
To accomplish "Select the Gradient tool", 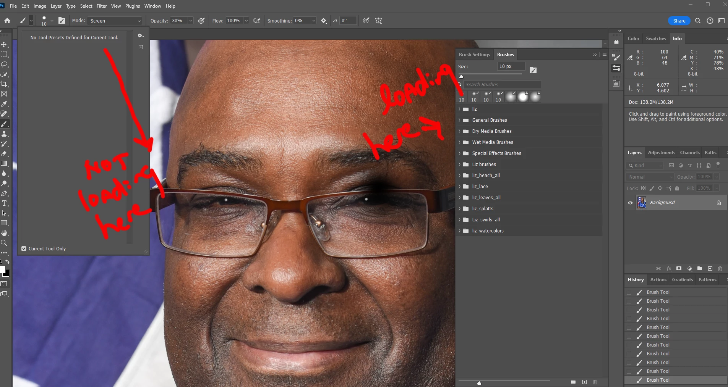I will (4, 163).
